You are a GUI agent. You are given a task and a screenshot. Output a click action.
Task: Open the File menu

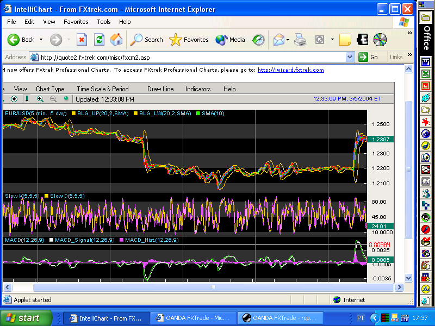pyautogui.click(x=11, y=22)
